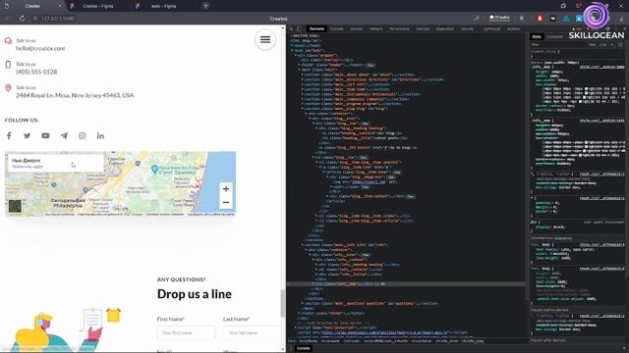
Task: Open a new browser tab with plus icon
Action: coord(205,6)
